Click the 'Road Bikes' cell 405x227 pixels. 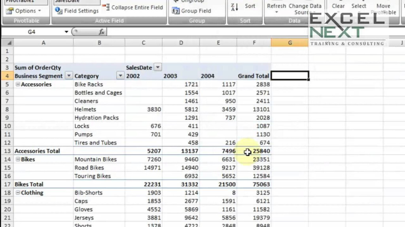pos(99,167)
